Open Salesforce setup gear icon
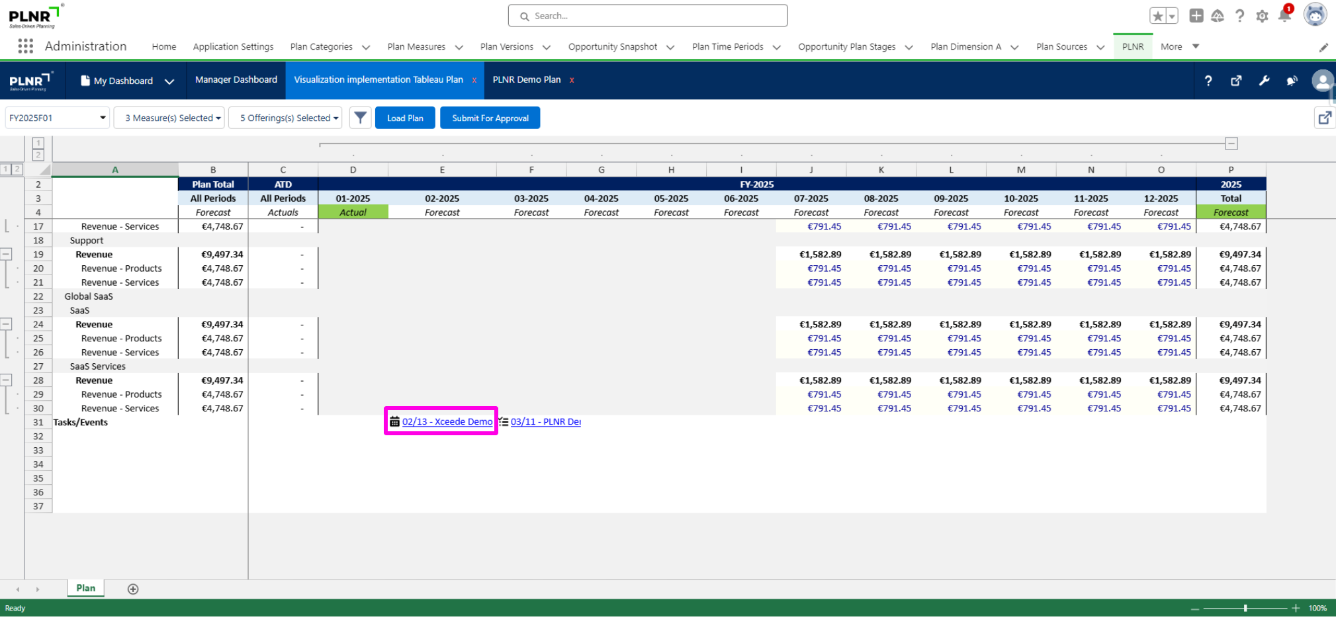This screenshot has height=637, width=1336. (1262, 16)
